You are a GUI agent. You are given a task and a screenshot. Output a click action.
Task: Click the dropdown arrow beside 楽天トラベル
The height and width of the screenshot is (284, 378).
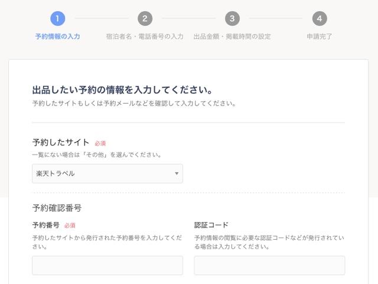(176, 174)
